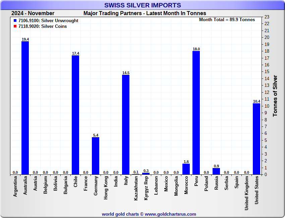Image resolution: width=285 pixels, height=218 pixels.
Task: Click the 'SWISS SILVER IMPORTS' title
Action: 142,5
